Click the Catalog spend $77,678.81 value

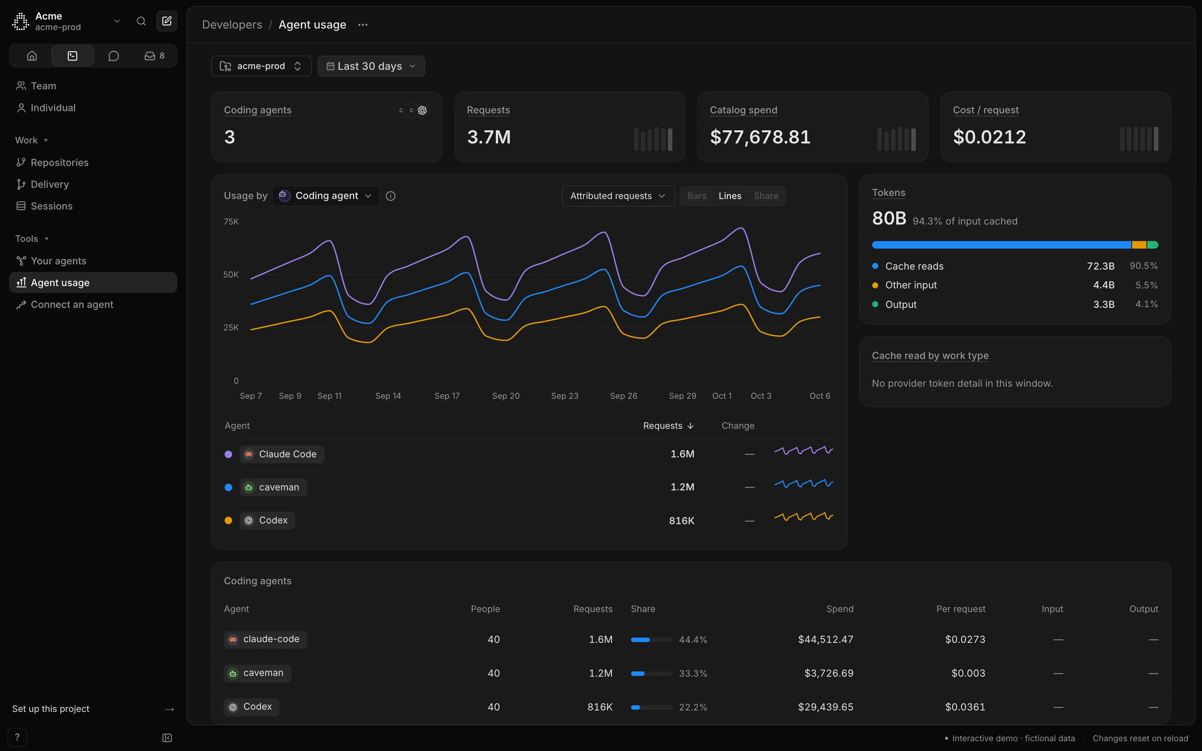tap(760, 137)
